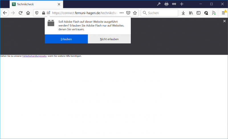Allow Flash by clicking Erlauben
228x139 pixels.
tap(66, 39)
